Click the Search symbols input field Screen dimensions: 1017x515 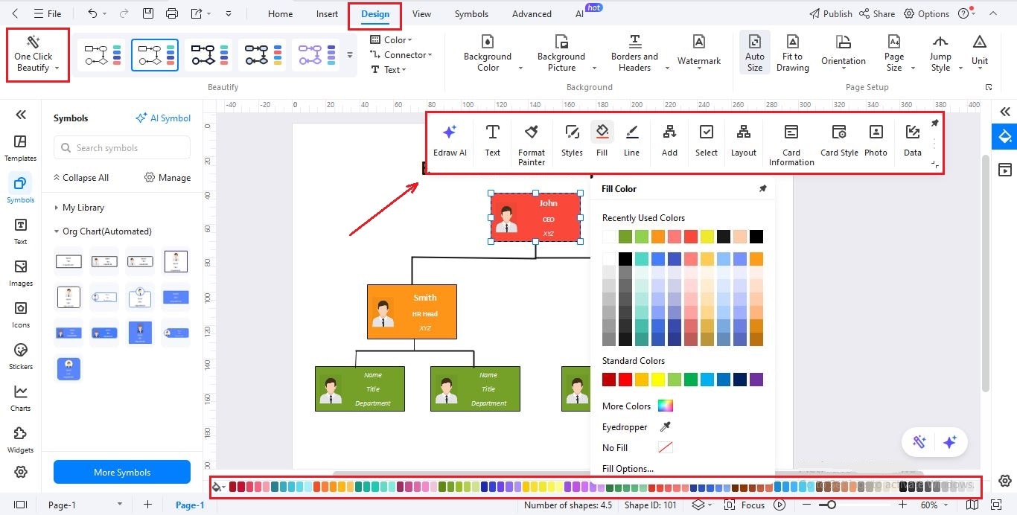coord(121,147)
